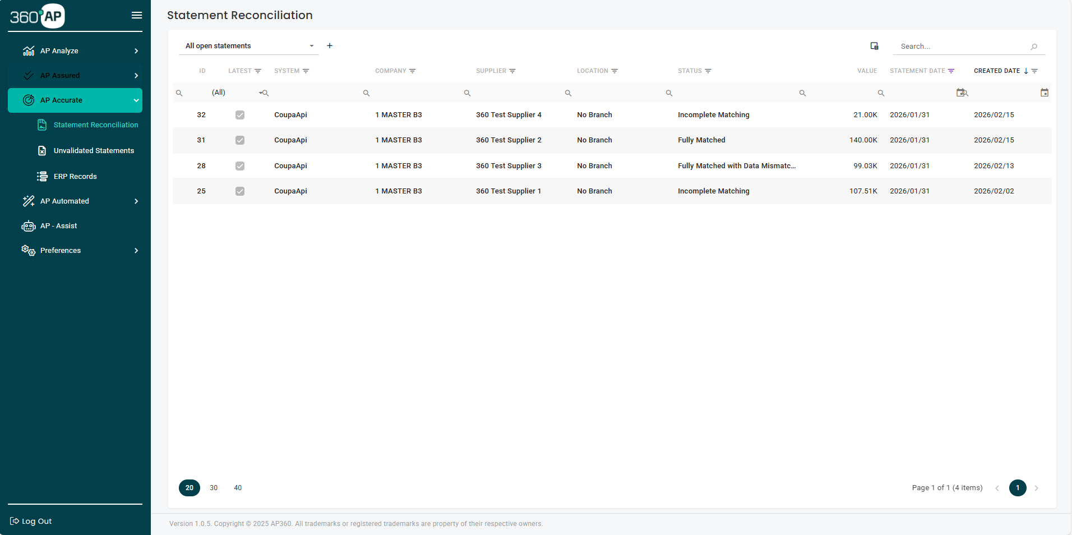Open AP Analyze via its chart icon
Image resolution: width=1072 pixels, height=535 pixels.
(28, 50)
